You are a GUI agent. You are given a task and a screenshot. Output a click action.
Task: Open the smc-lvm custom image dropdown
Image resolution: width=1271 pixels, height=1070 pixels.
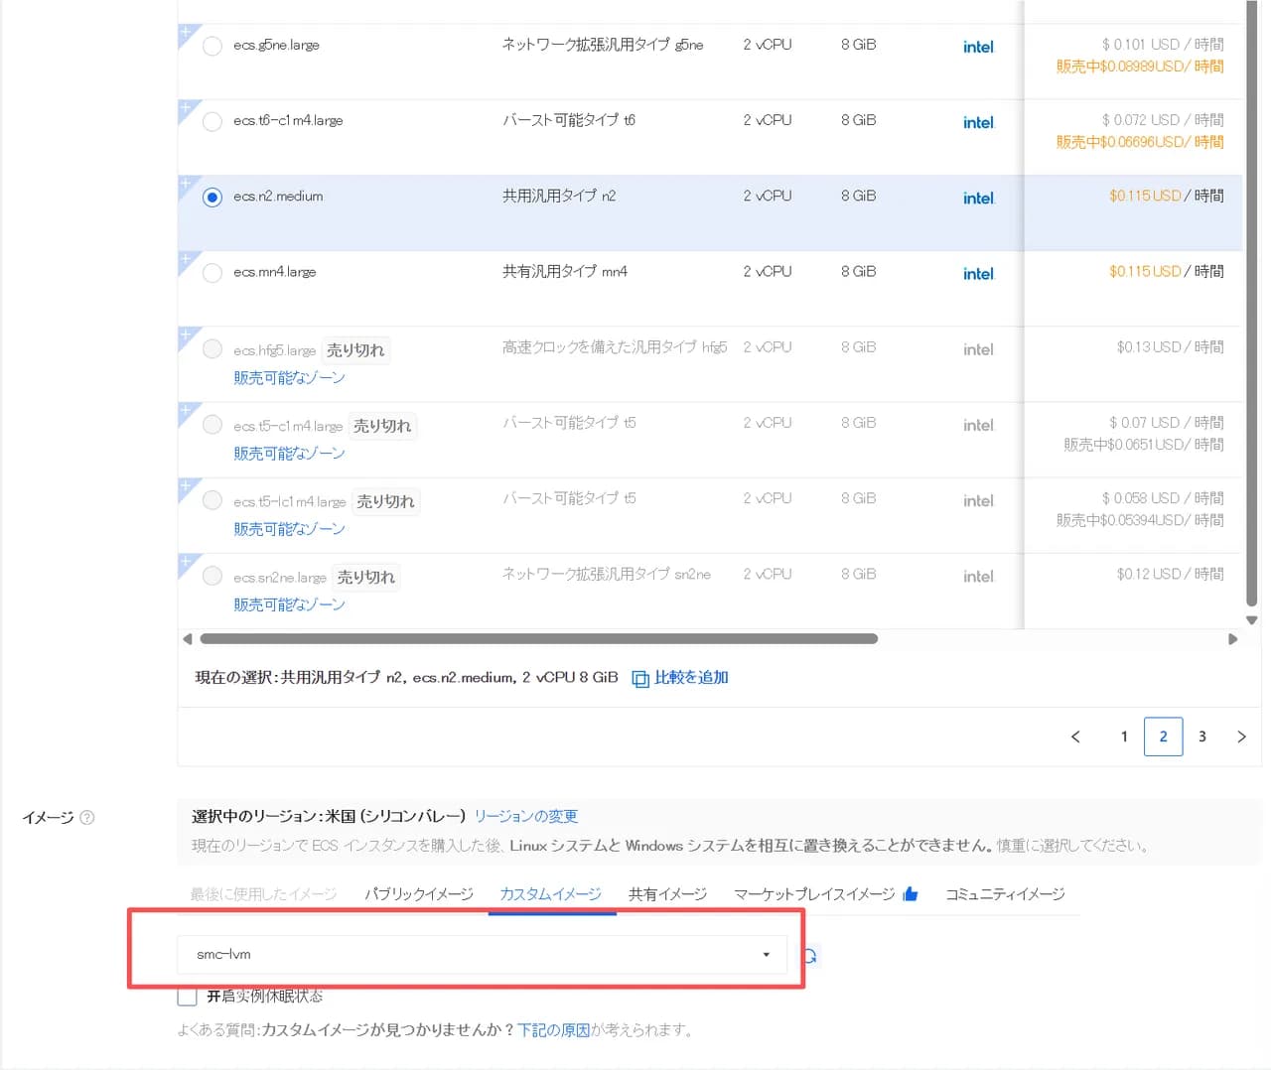tap(483, 954)
